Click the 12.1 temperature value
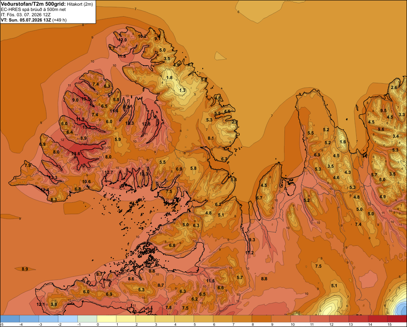The width and height of the screenshot is (407, 327). click(40, 304)
